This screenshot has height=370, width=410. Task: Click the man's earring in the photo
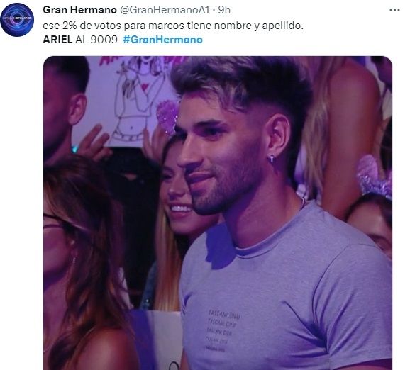[x=272, y=159]
